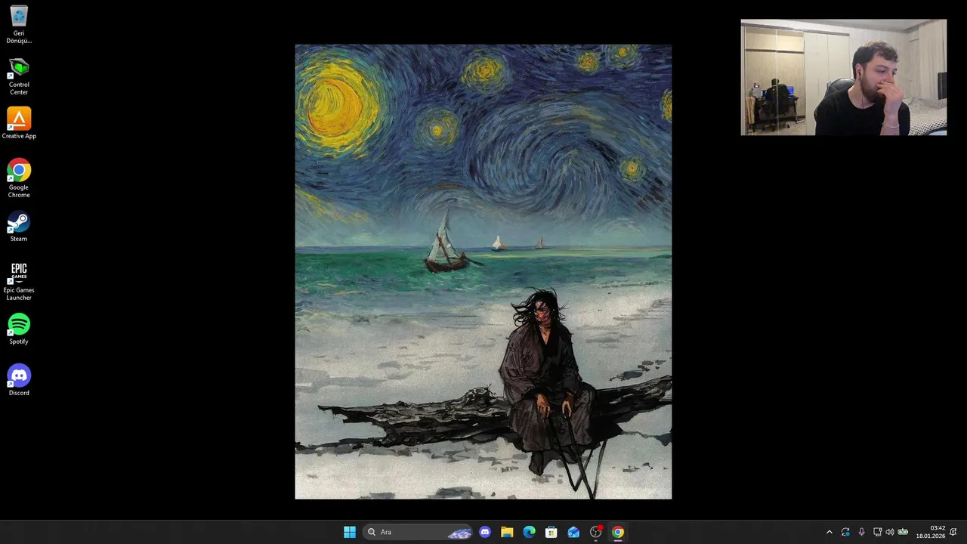Select the Epic Games Launcher desktop icon
Image resolution: width=967 pixels, height=544 pixels.
19,281
